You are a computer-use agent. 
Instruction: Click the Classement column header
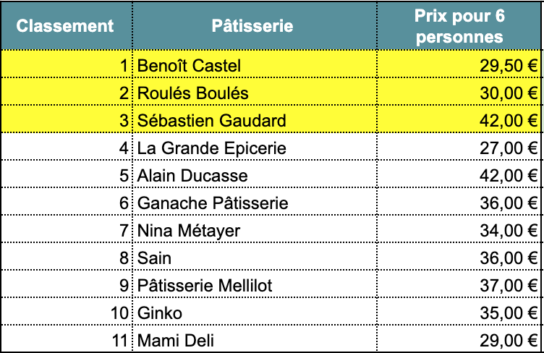click(x=65, y=26)
